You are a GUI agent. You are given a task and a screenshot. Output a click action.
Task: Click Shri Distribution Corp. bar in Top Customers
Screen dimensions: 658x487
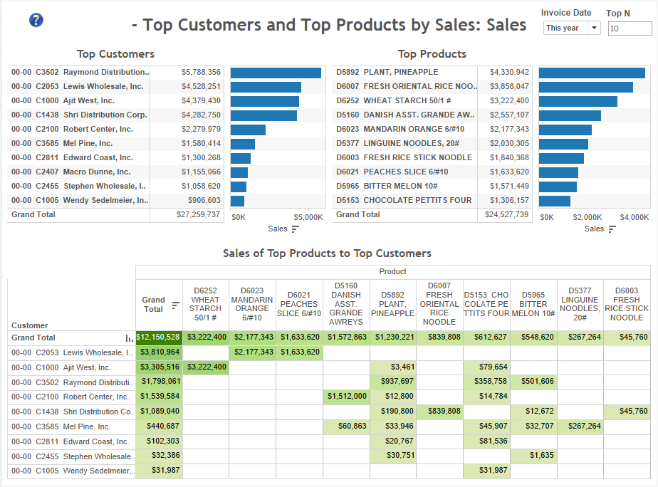tap(263, 115)
